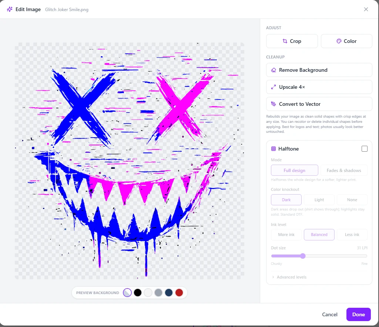Click the Upscale 4× arrows icon
The height and width of the screenshot is (327, 379).
[x=274, y=87]
